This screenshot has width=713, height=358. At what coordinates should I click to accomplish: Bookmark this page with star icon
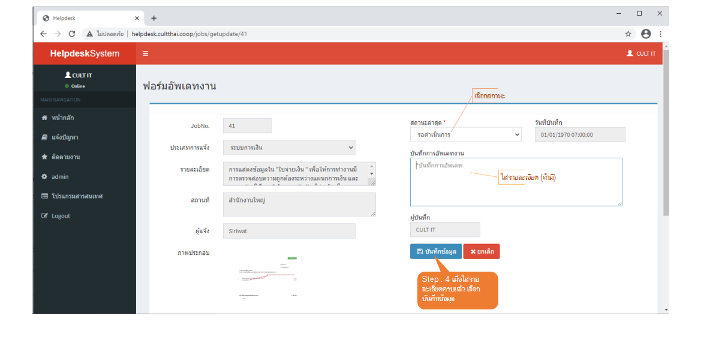pyautogui.click(x=628, y=34)
